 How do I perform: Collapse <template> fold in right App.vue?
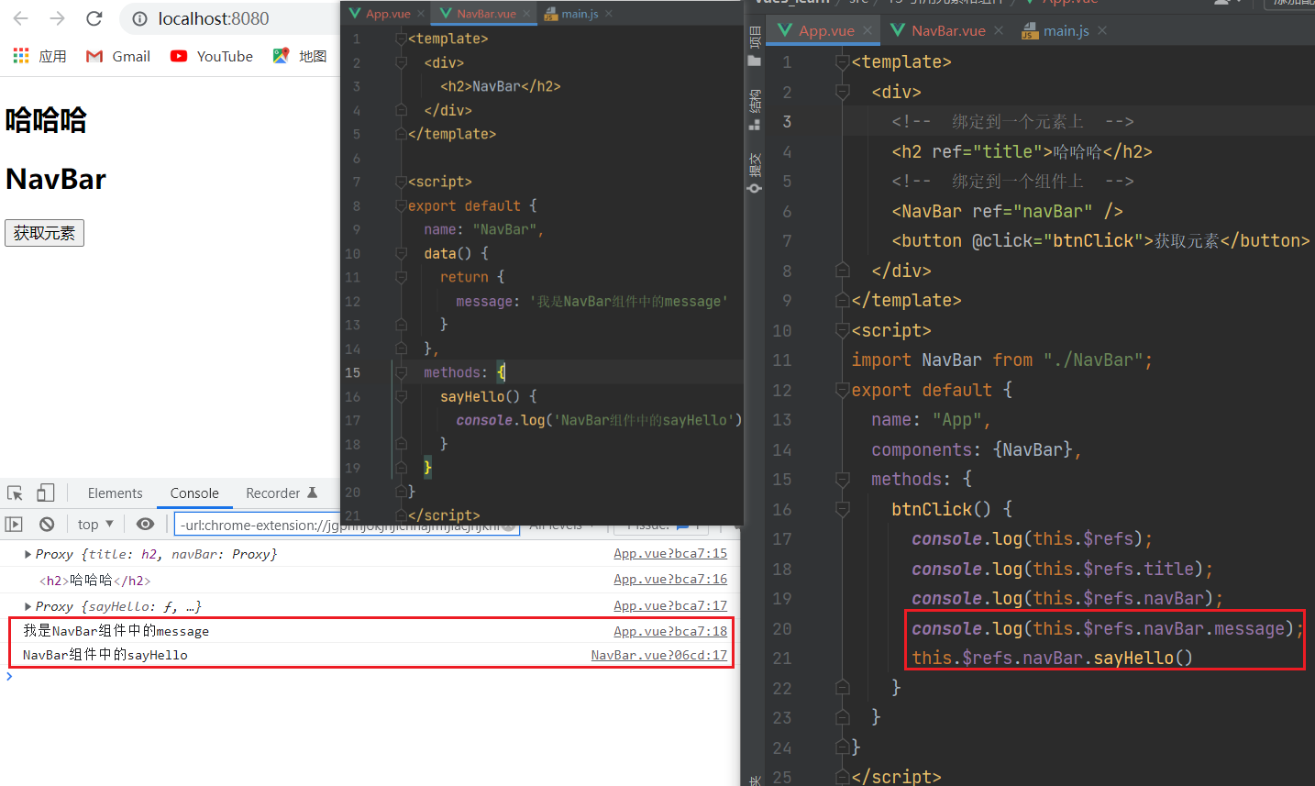(x=843, y=62)
